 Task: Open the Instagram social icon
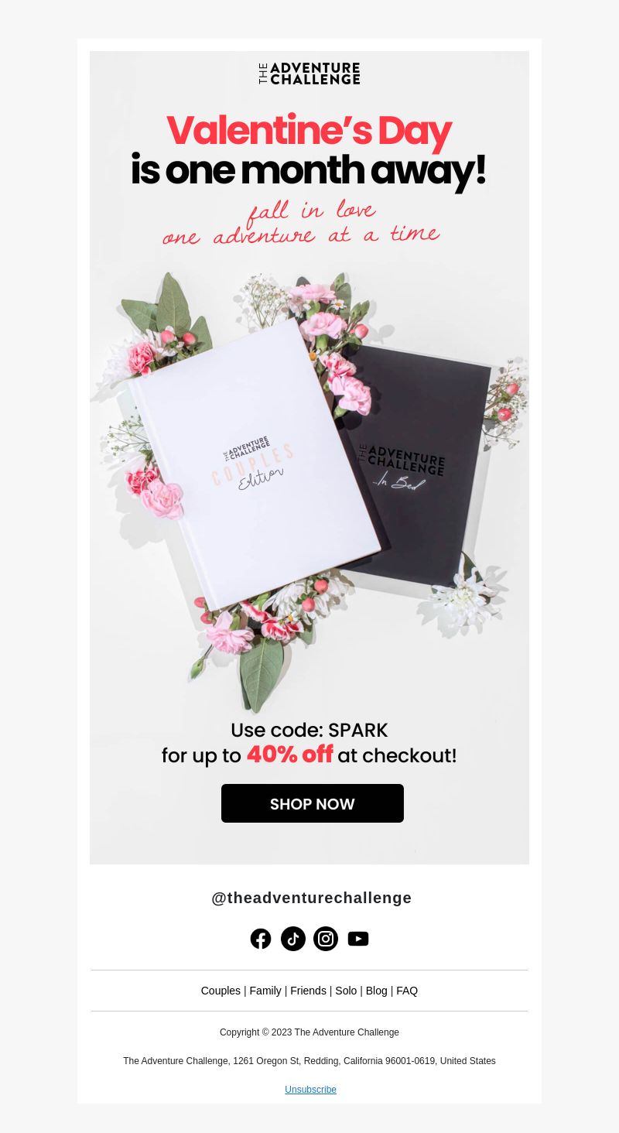(x=326, y=939)
